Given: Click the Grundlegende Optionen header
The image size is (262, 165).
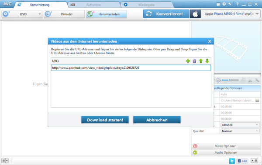Looking at the screenshot, I should 237,88.
